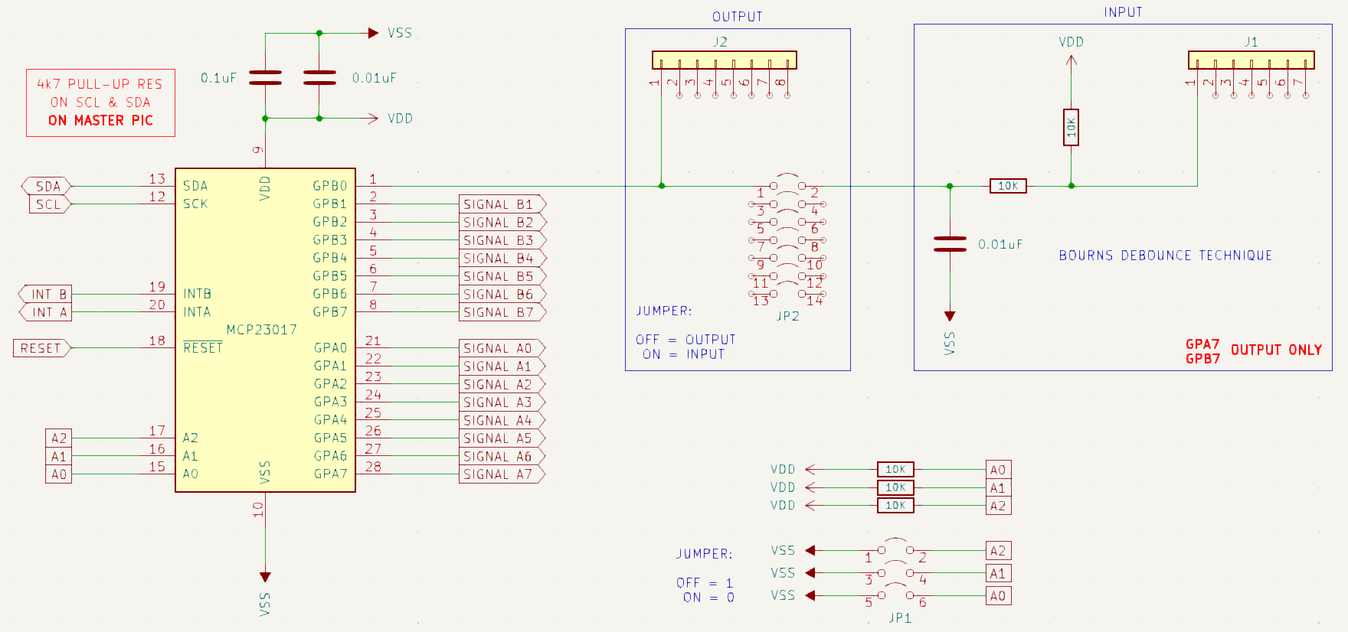Click the VSS ground arrow below pin 10
This screenshot has height=632, width=1348.
click(265, 577)
